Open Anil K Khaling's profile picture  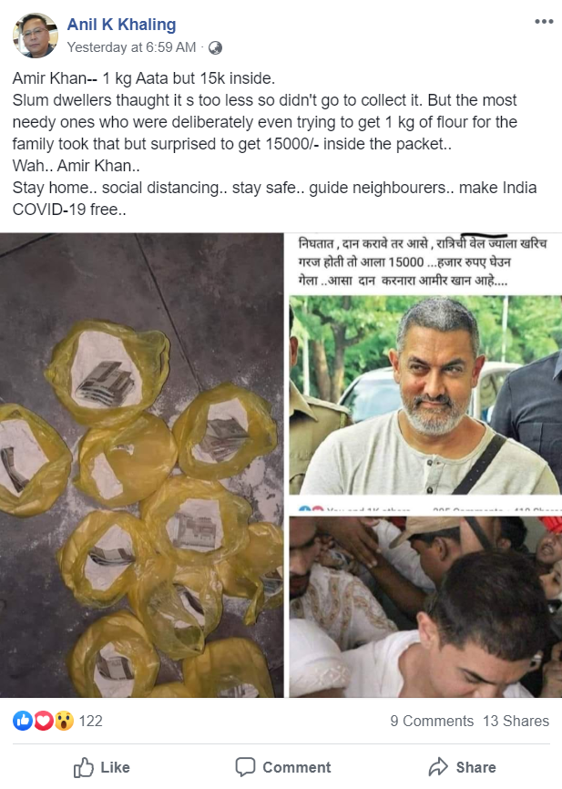coord(36,36)
